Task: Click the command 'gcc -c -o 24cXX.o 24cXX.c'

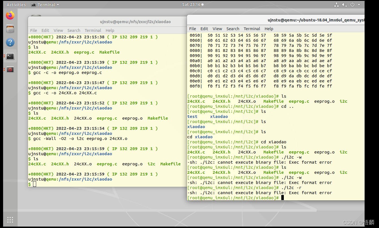Action: coord(65,93)
